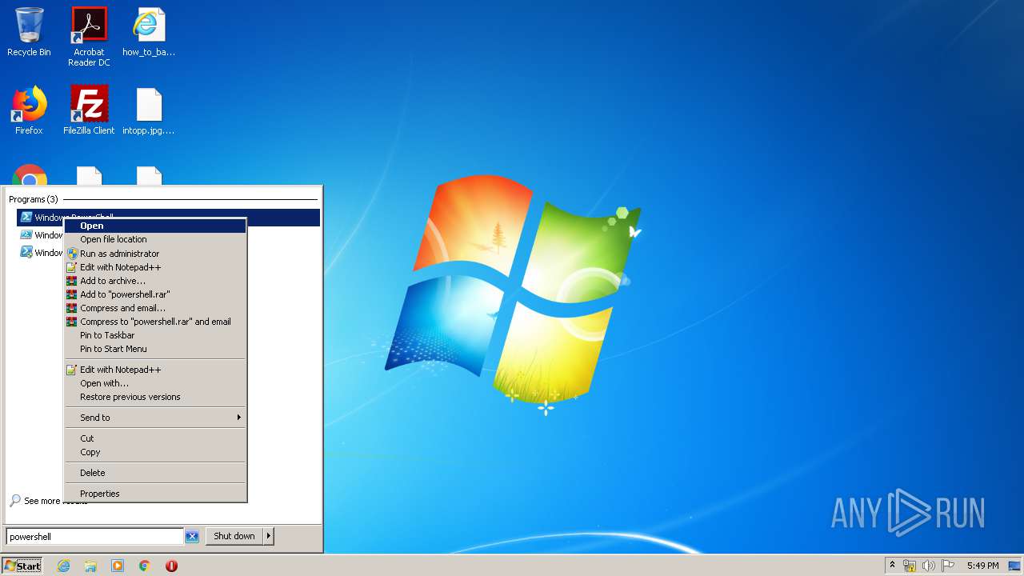
Task: Click the 5:49 PM clock
Action: click(x=982, y=566)
